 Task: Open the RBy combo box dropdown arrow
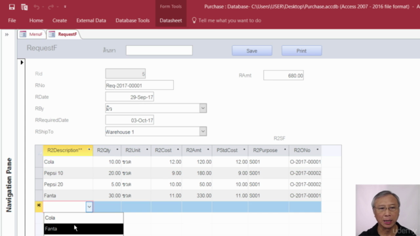pyautogui.click(x=203, y=108)
